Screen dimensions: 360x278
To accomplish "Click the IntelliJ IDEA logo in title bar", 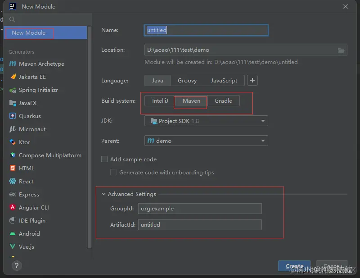I will click(x=13, y=6).
